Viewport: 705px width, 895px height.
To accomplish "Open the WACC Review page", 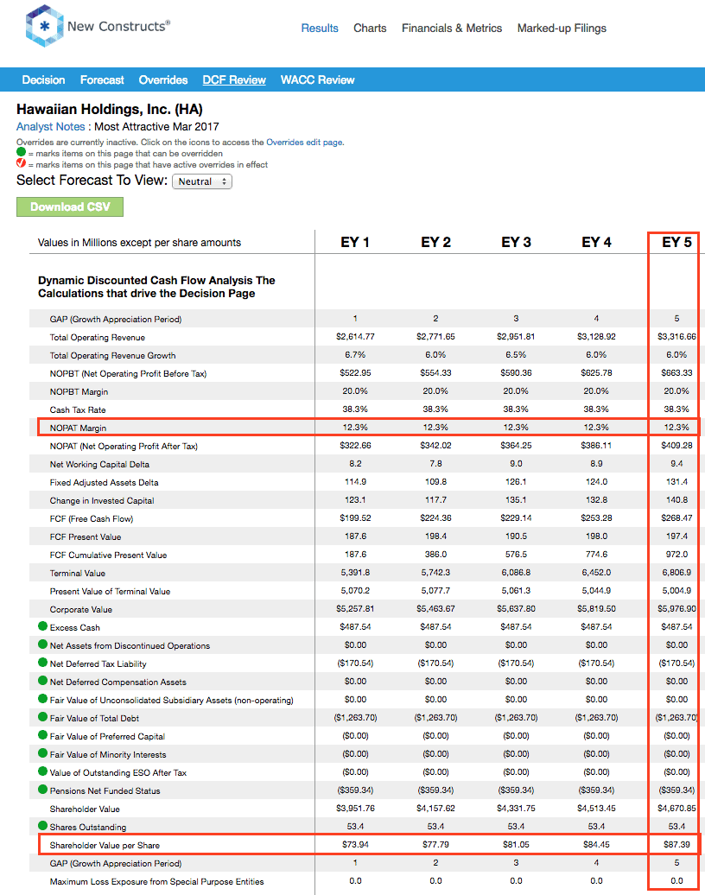I will [317, 79].
